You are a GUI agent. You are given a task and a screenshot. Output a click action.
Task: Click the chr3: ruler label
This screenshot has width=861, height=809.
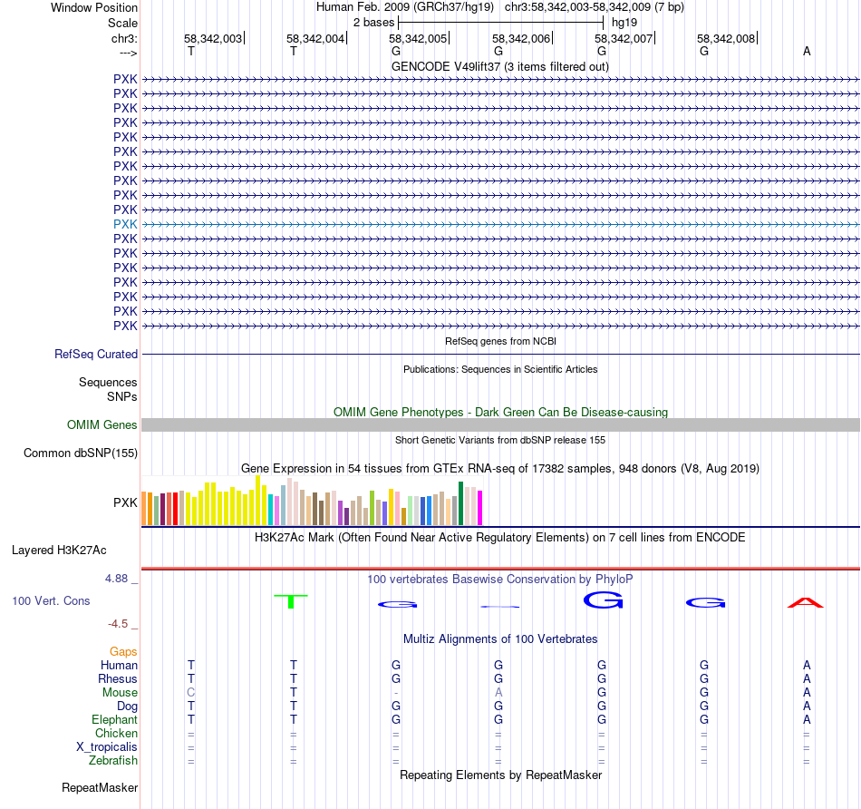[124, 39]
